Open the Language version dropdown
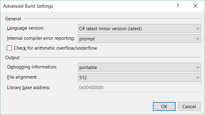Image resolution: width=205 pixels, height=115 pixels. (139, 28)
